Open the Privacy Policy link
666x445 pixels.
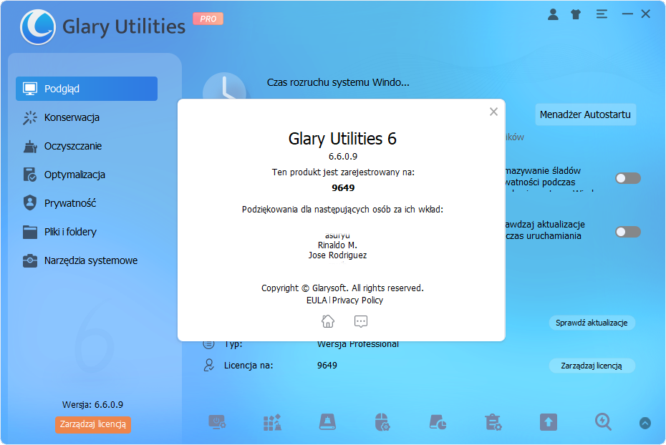tap(357, 300)
